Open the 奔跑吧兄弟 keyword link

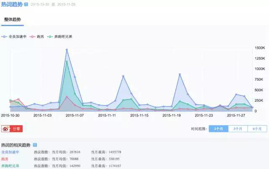click(x=10, y=166)
